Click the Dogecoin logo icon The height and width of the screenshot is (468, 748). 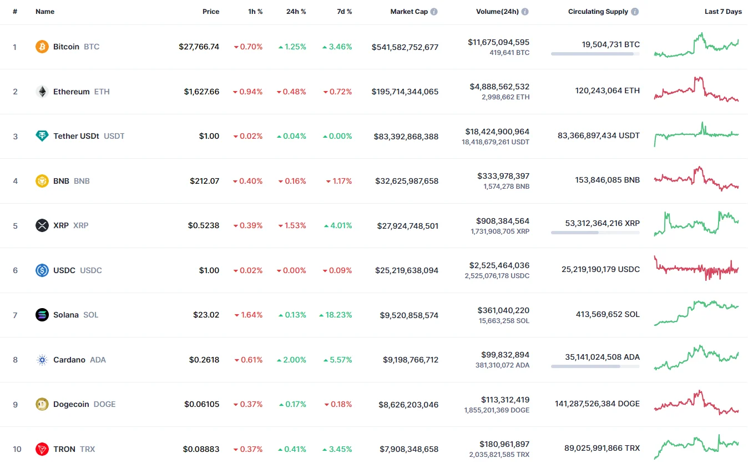tap(42, 404)
